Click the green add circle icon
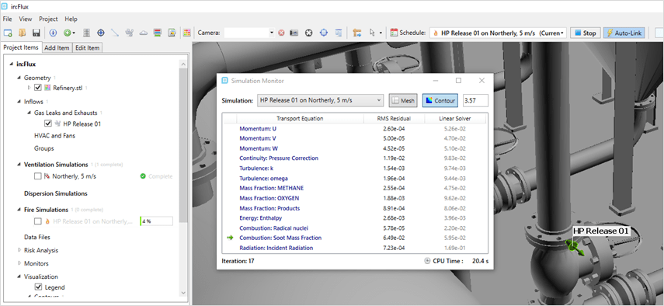This screenshot has width=664, height=306. coord(67,33)
